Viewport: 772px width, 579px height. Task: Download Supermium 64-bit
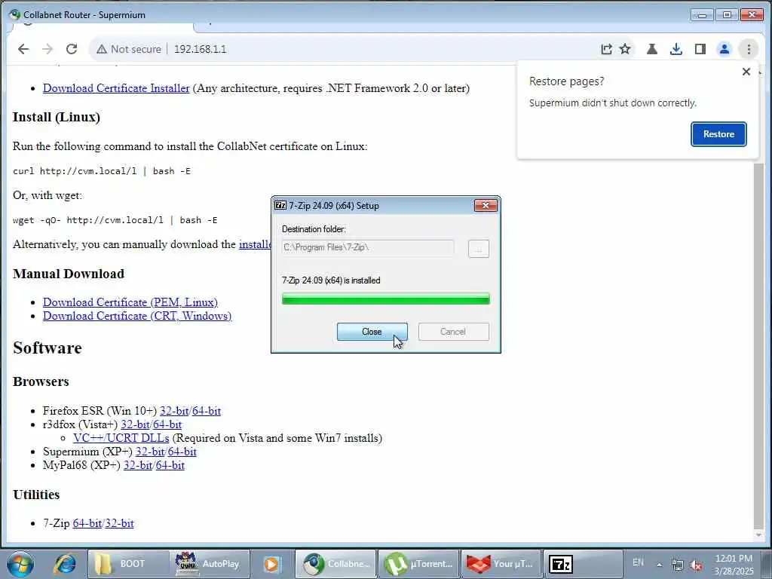(x=182, y=452)
